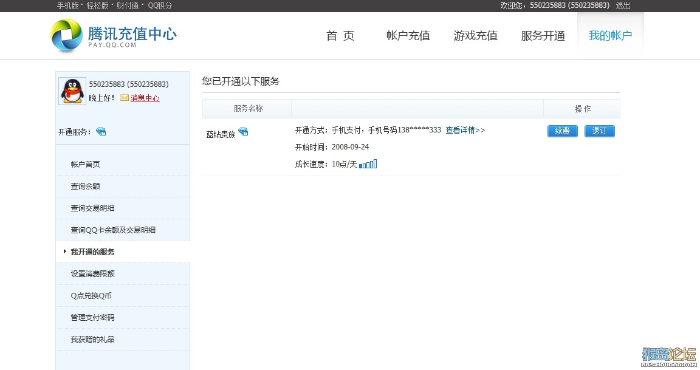Click the account number 550235883 in the sidebar

[x=129, y=84]
